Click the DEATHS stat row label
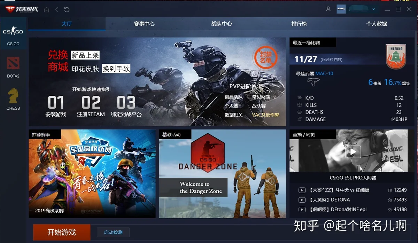The width and height of the screenshot is (418, 243). pyautogui.click(x=314, y=112)
